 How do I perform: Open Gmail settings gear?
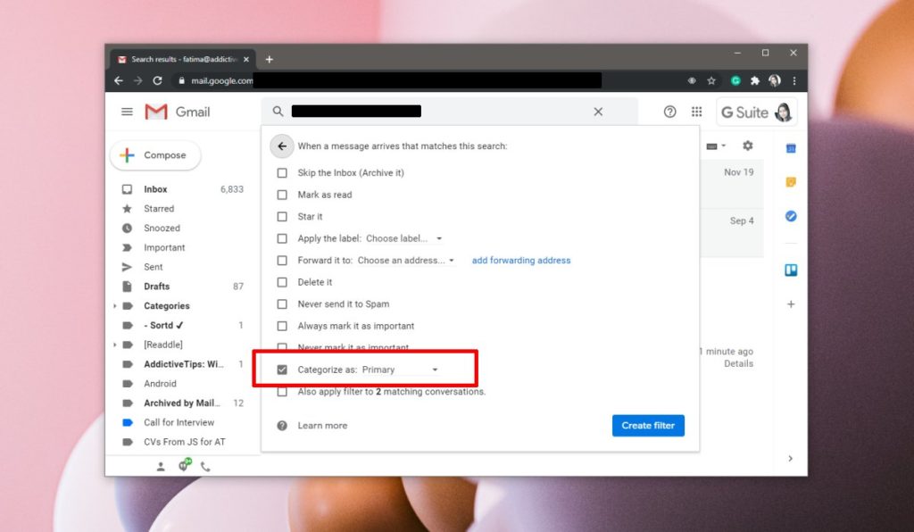coord(747,144)
